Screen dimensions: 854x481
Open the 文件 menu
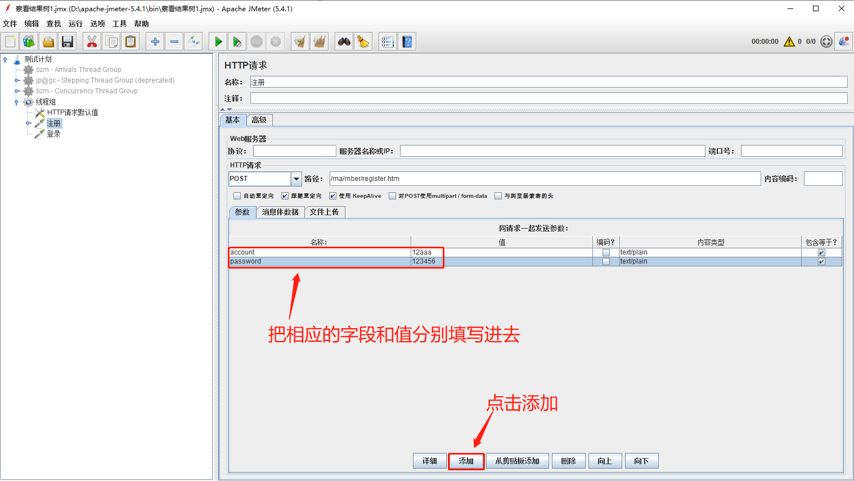click(10, 24)
